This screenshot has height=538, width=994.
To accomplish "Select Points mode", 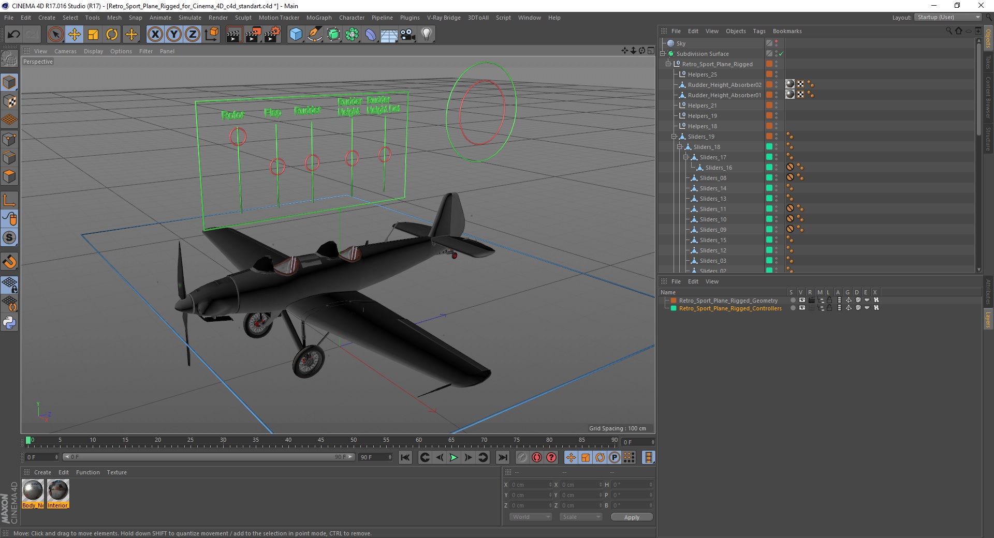I will pos(9,139).
